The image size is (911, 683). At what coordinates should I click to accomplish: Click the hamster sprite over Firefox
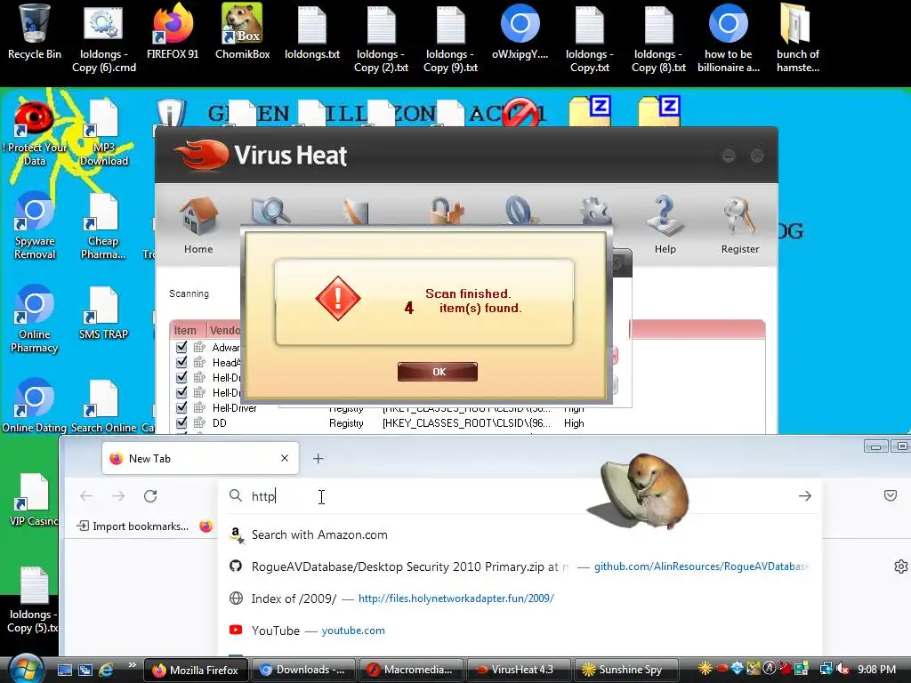tap(645, 491)
